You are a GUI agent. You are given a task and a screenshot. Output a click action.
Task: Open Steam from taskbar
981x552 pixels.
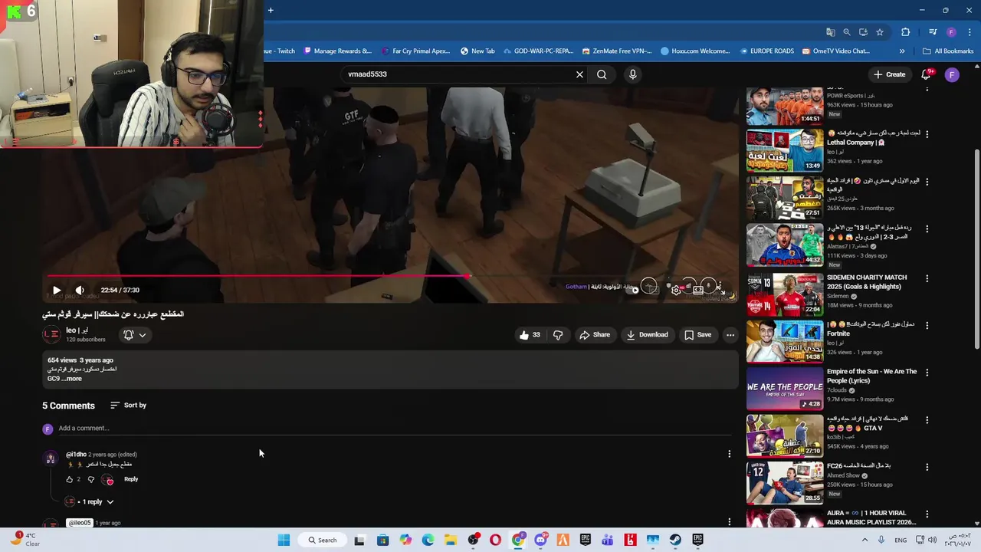tap(675, 540)
